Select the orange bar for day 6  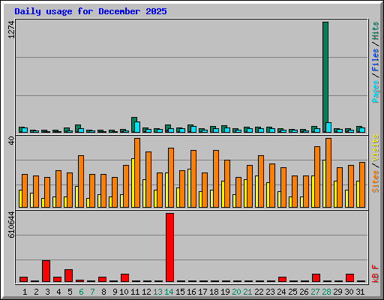point(81,181)
